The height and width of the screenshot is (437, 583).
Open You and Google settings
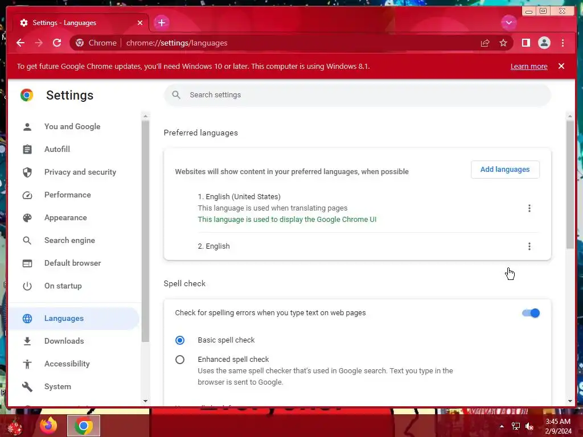[72, 126]
